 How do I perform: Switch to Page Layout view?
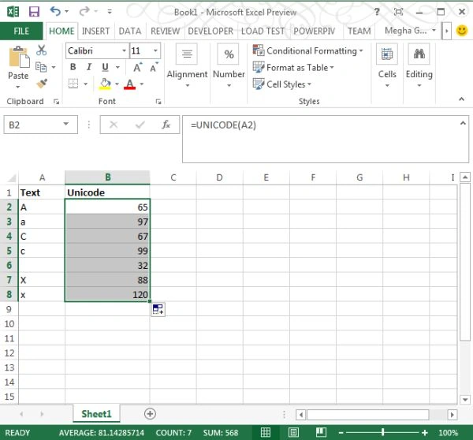[293, 432]
